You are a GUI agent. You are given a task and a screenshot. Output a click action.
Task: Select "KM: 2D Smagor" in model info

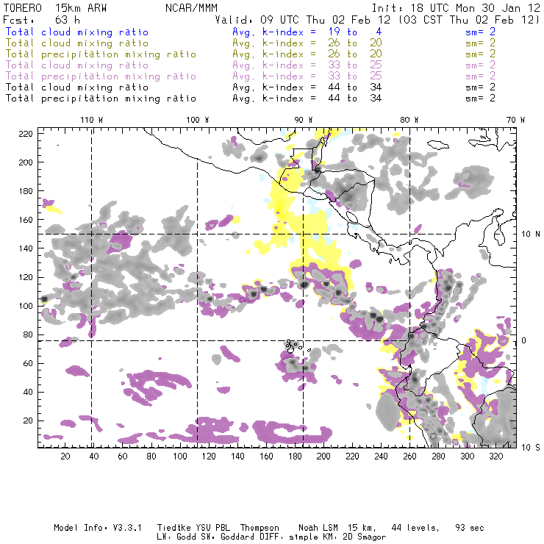click(x=354, y=537)
